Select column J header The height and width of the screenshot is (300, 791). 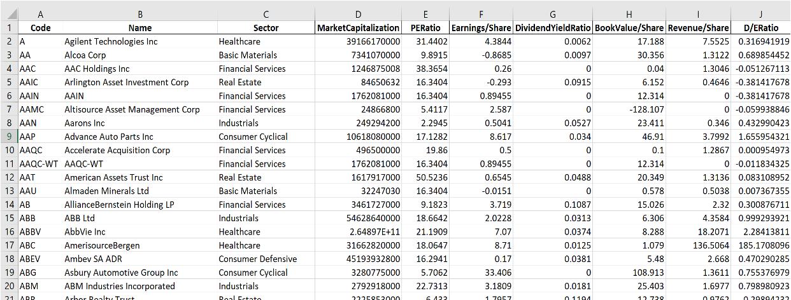pos(761,14)
